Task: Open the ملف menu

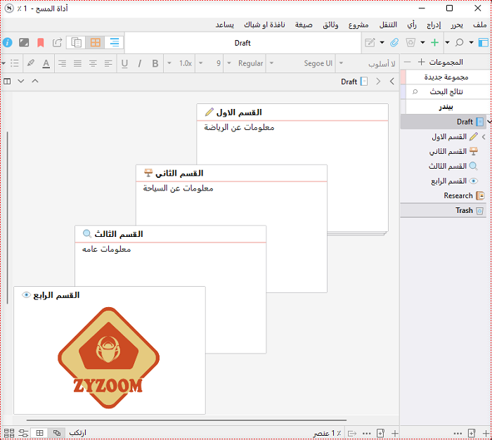Action: tap(480, 25)
